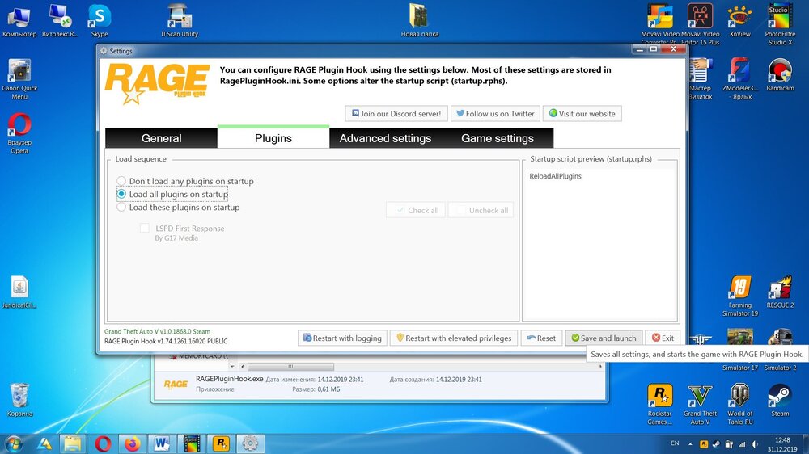Click RAGEPluginHook.exe file name in explorer
The image size is (809, 454).
[x=229, y=379]
